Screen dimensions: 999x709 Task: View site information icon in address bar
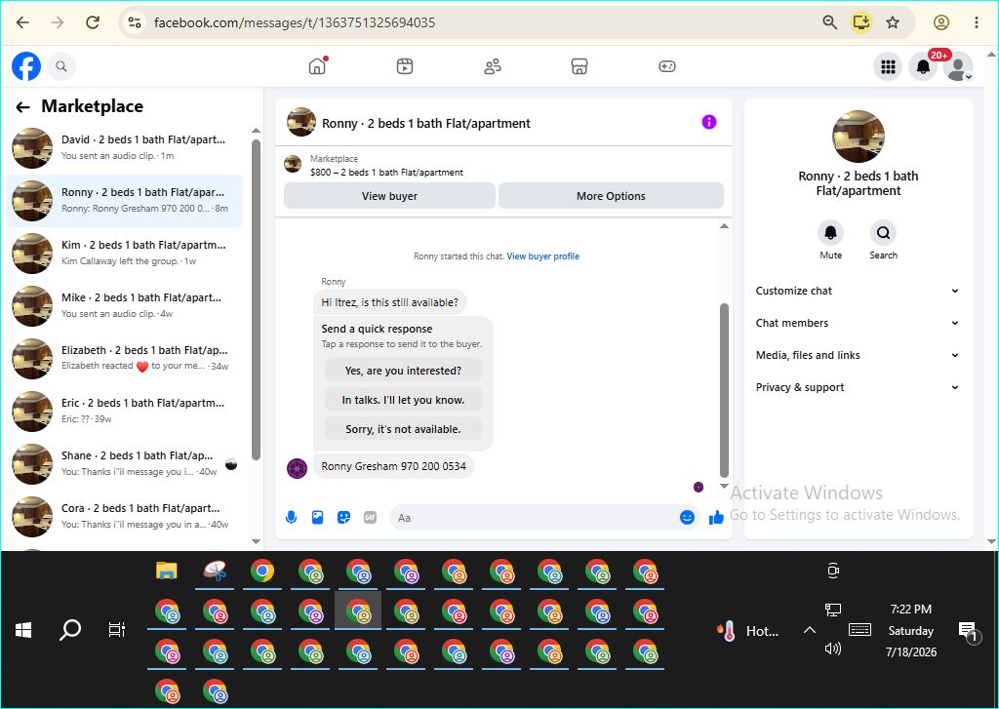[135, 23]
